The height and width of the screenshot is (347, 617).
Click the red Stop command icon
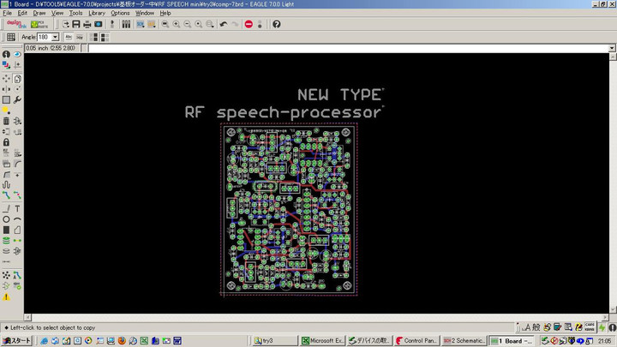(249, 24)
